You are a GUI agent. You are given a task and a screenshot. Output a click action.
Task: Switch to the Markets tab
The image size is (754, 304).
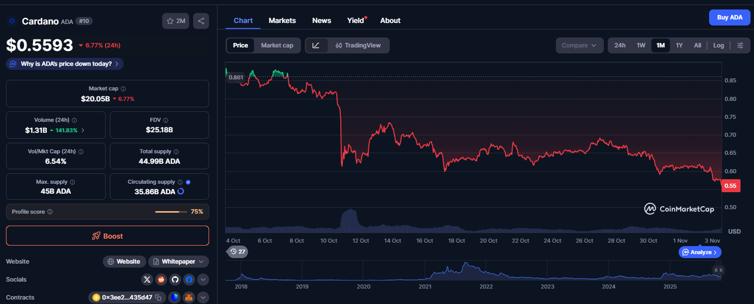(x=282, y=20)
